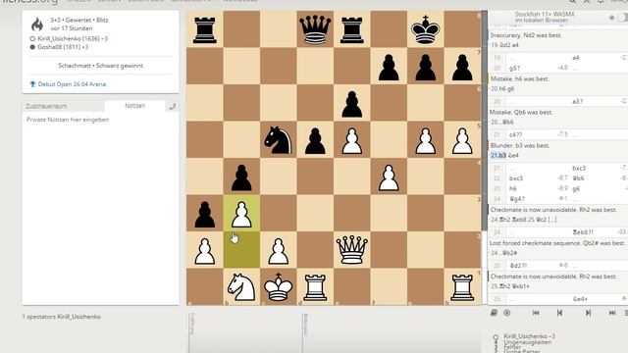The image size is (628, 353).
Task: Open the Stockfish engine settings icon
Action: [611, 18]
